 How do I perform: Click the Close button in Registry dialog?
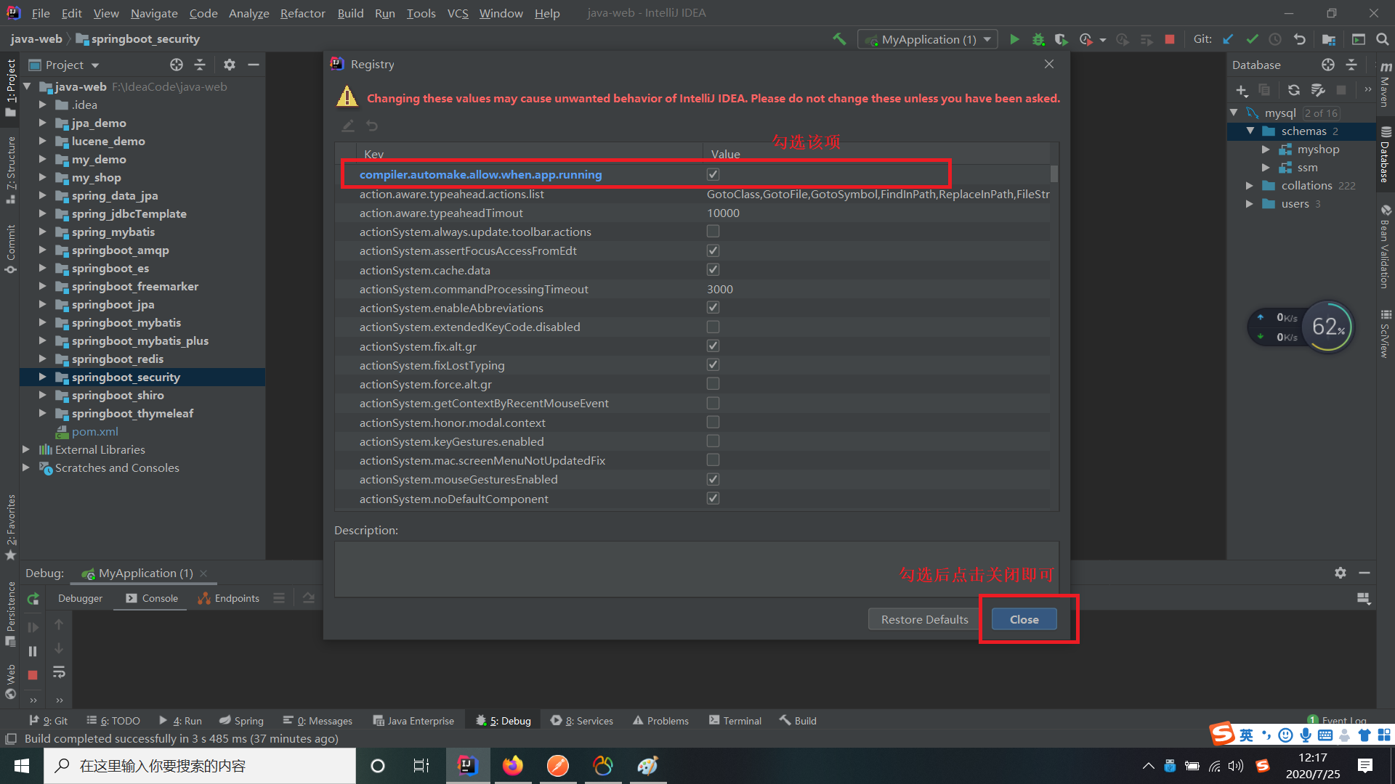[x=1024, y=619]
